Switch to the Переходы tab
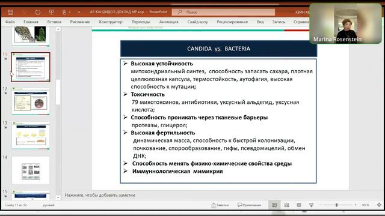 141,22
